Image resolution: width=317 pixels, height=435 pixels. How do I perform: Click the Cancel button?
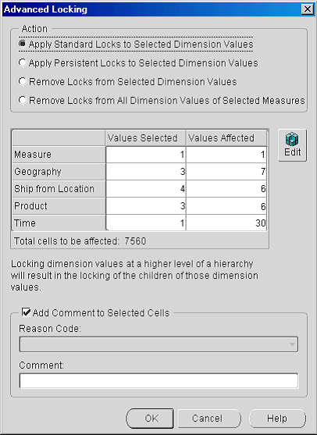click(209, 418)
